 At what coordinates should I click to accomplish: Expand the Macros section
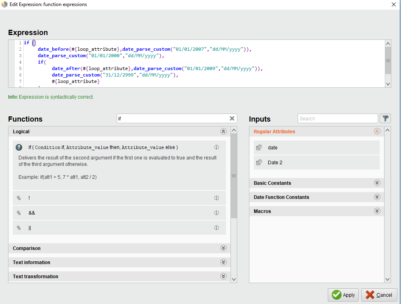pyautogui.click(x=377, y=211)
